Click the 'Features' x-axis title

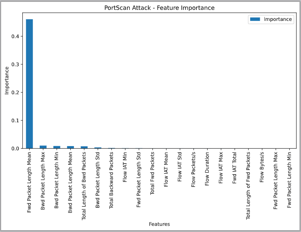tap(159, 224)
